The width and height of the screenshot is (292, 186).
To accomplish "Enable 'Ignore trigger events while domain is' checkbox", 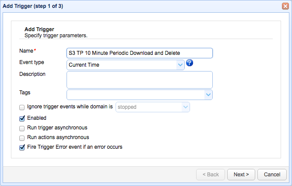I will [x=22, y=107].
